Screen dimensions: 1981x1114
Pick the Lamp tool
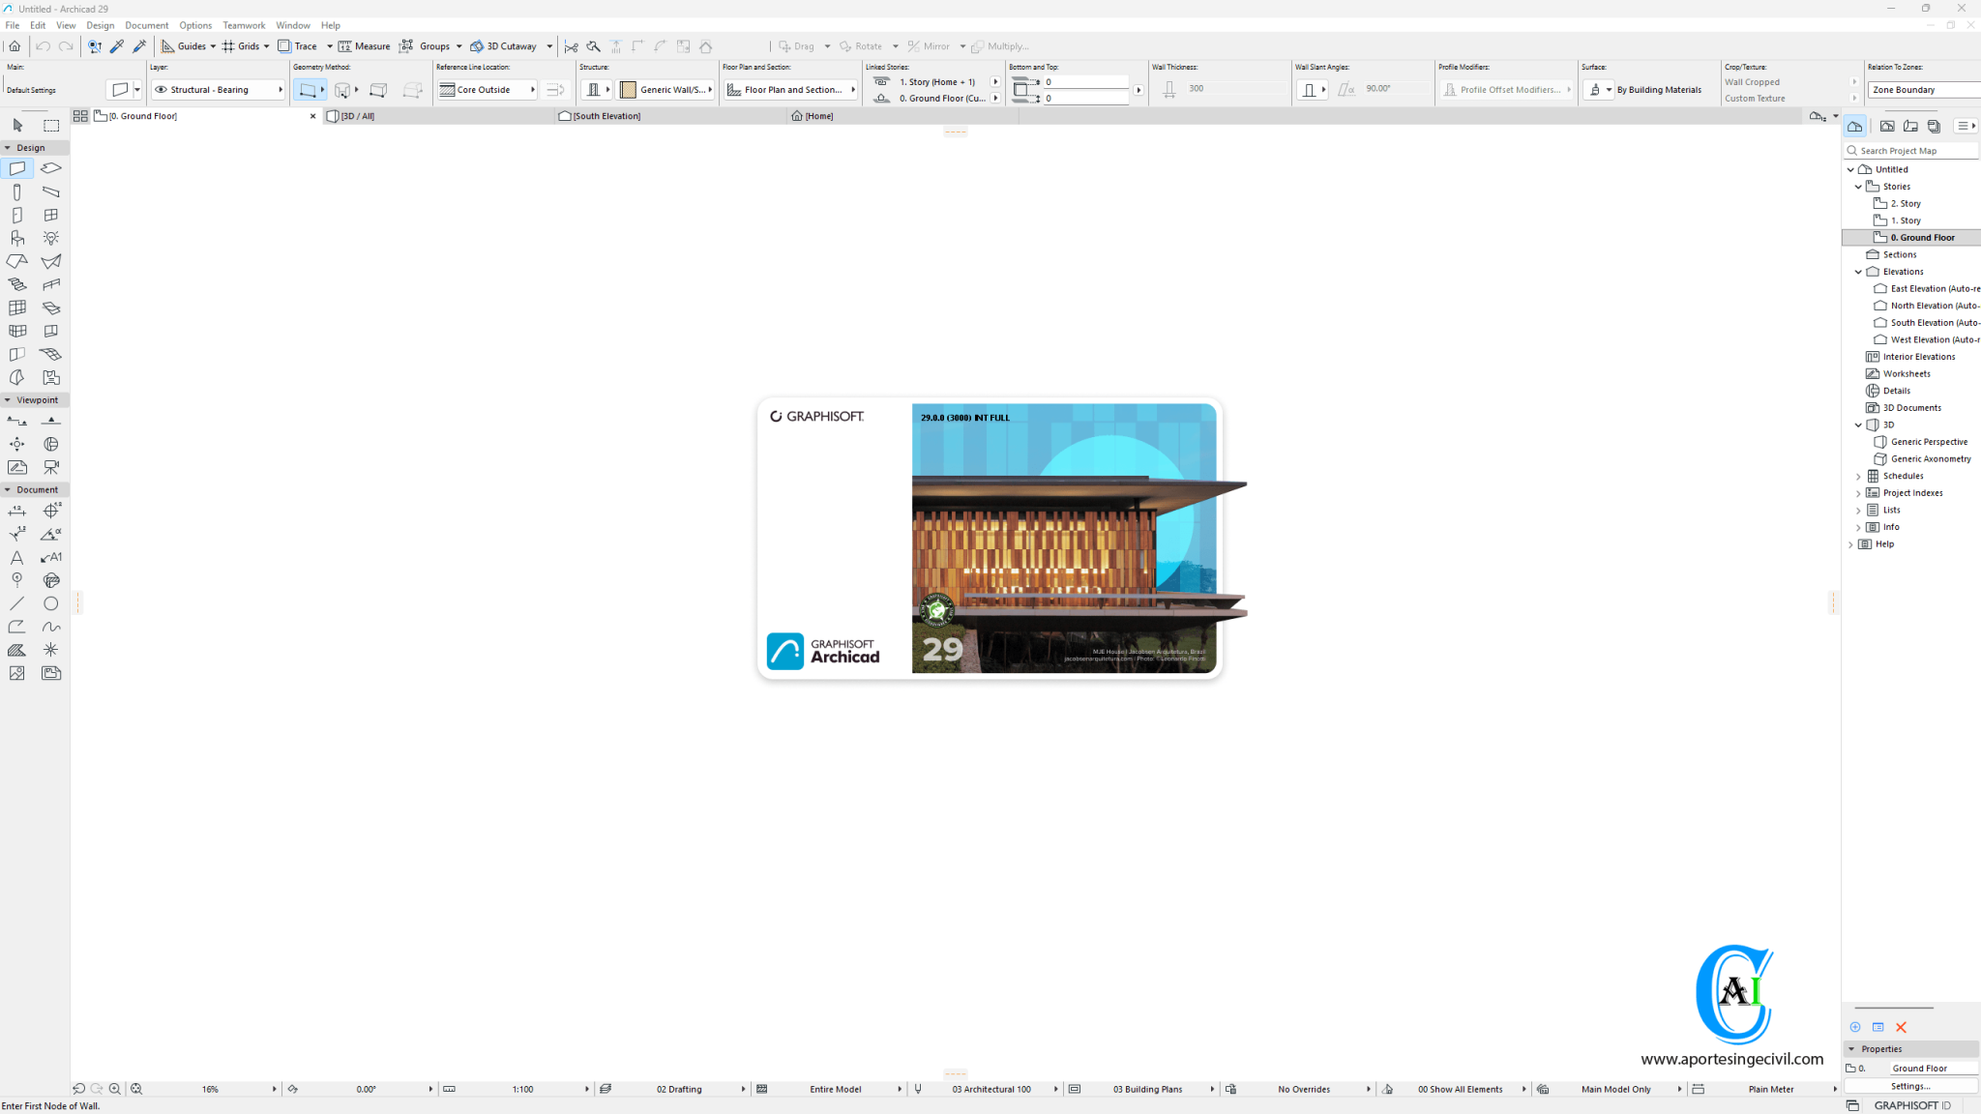[x=50, y=238]
